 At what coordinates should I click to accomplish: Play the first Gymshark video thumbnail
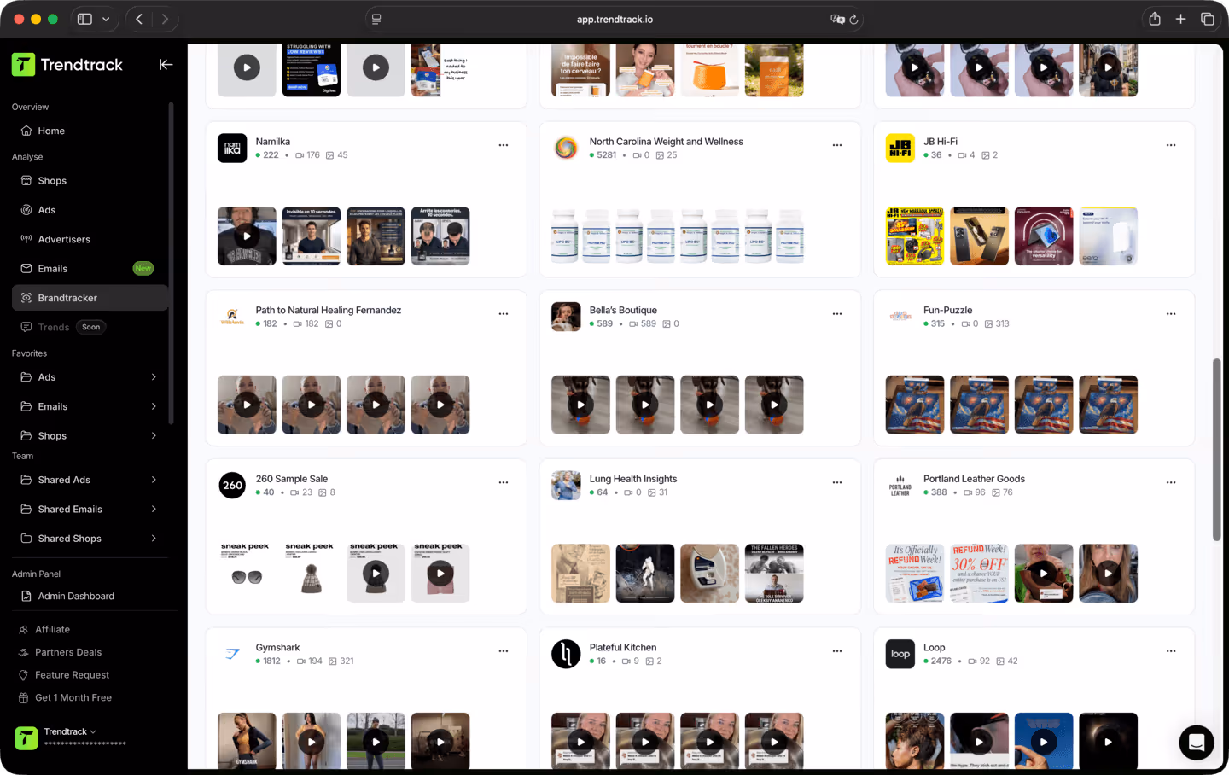coord(247,741)
